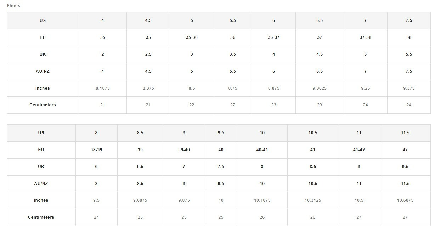Click the EU size 42 cell
This screenshot has height=230, width=435.
[x=405, y=150]
